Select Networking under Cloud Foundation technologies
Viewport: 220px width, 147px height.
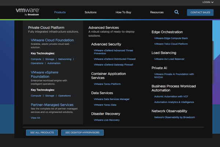65,59
